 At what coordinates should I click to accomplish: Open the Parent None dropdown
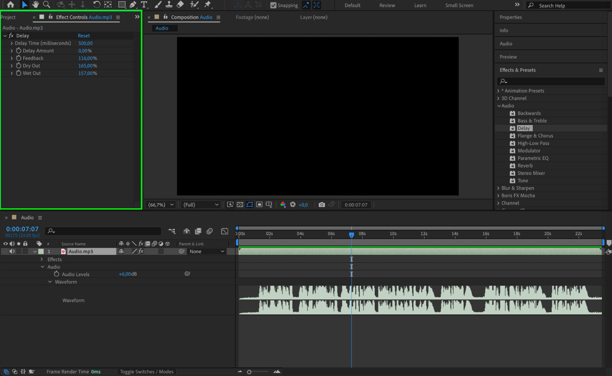(x=207, y=251)
